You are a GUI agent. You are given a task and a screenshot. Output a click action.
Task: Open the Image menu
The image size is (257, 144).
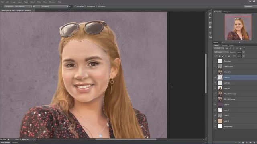[x=13, y=2]
